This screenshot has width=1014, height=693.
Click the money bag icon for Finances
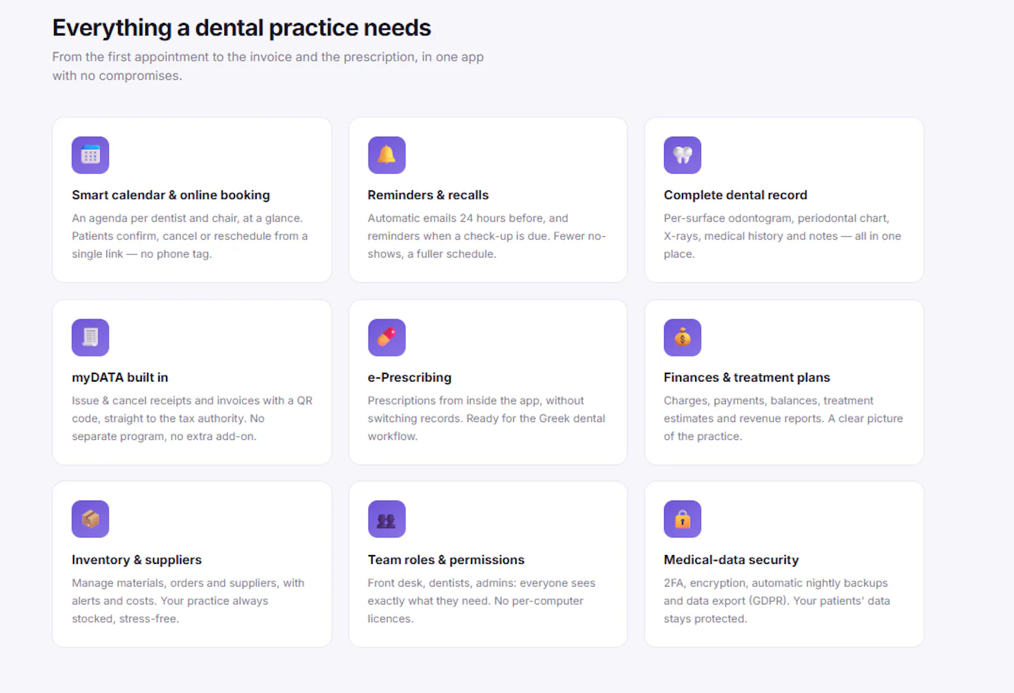click(x=683, y=337)
